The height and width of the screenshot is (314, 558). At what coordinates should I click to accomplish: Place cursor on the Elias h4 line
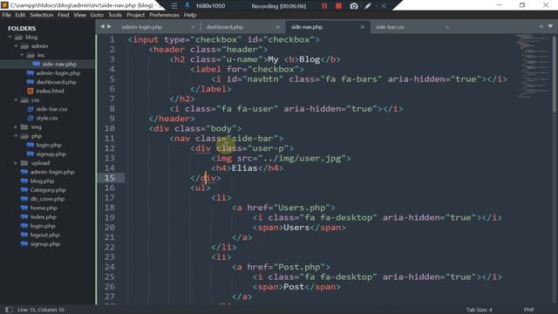[248, 168]
